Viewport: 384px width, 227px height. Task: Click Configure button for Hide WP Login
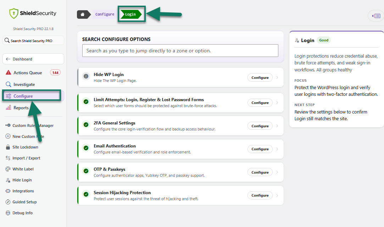point(260,77)
